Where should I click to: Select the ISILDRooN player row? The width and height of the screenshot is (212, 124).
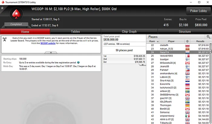178,102
